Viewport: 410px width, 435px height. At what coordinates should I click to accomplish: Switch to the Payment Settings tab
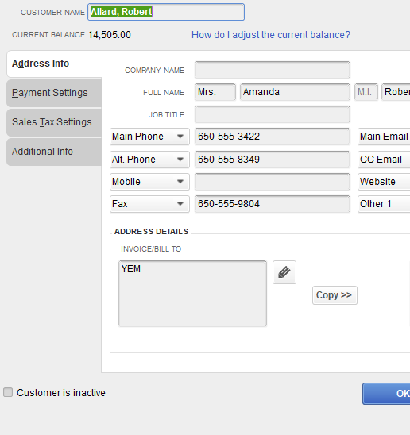click(54, 93)
